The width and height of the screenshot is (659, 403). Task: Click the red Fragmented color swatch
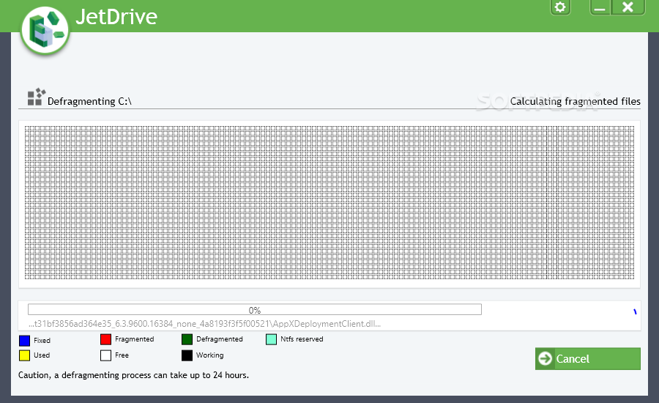106,339
